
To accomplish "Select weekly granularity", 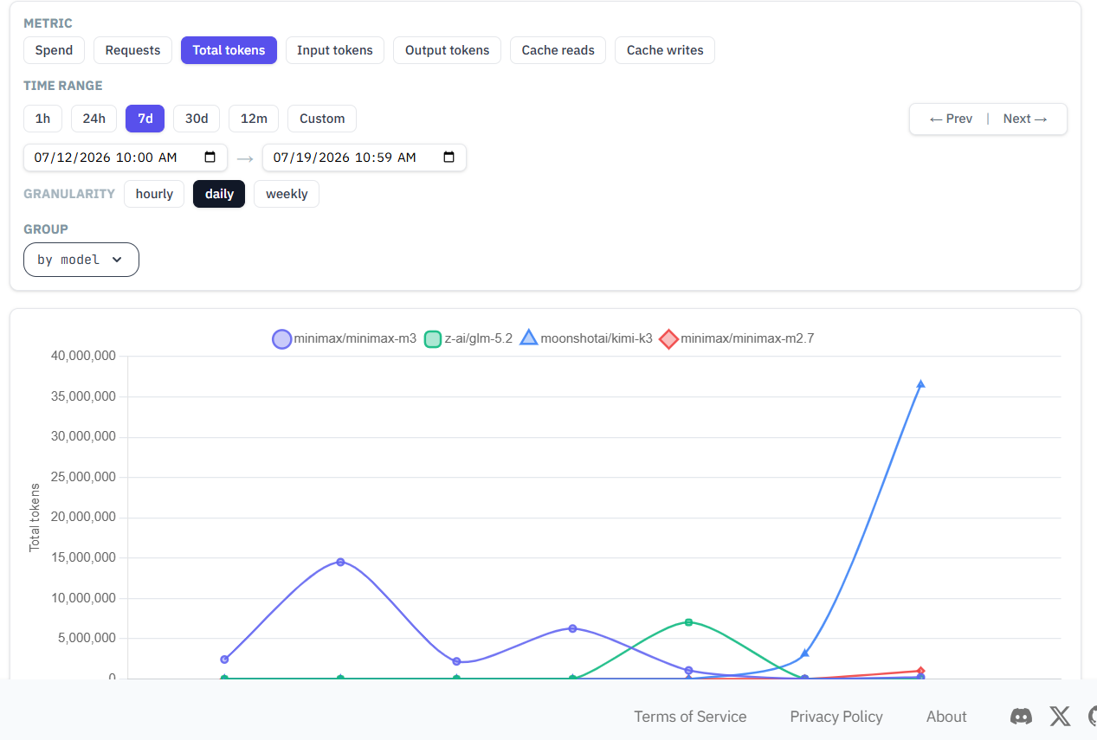I will tap(287, 194).
